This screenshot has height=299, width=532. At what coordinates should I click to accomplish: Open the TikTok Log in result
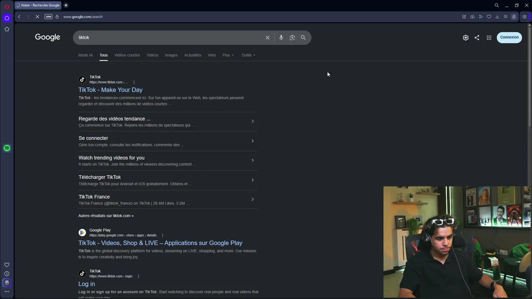point(86,284)
